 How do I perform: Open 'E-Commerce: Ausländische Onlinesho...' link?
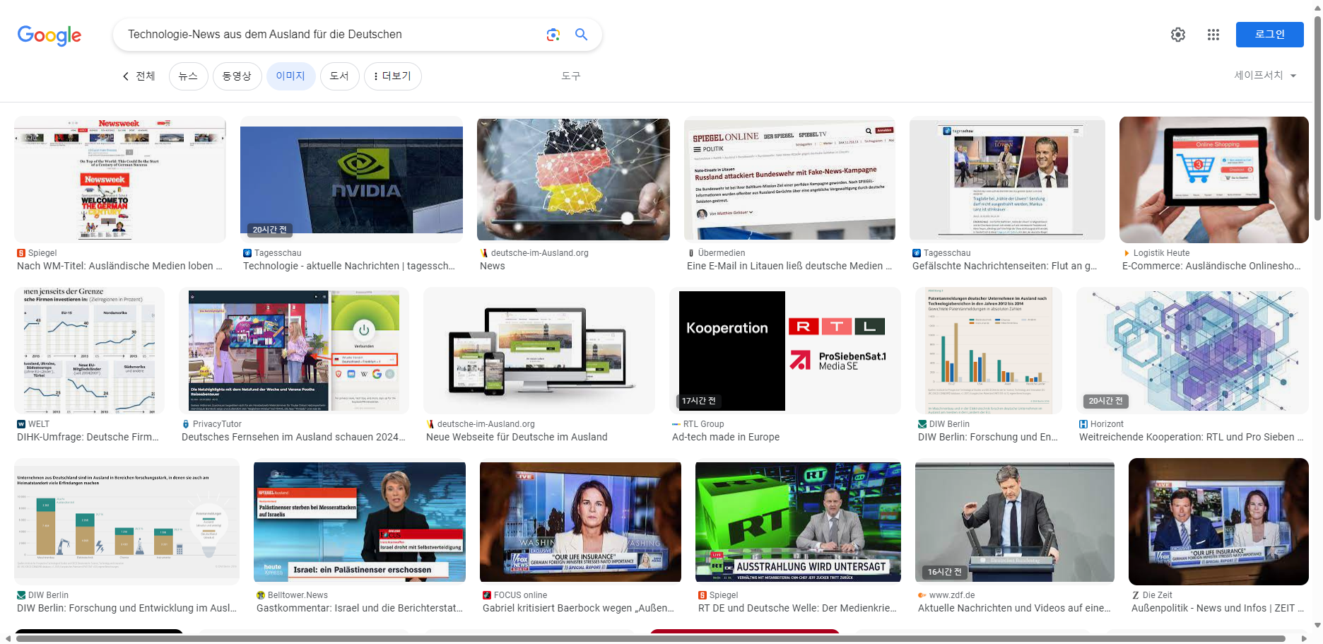coord(1211,266)
